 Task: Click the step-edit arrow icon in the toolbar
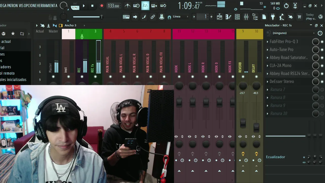pos(135,17)
